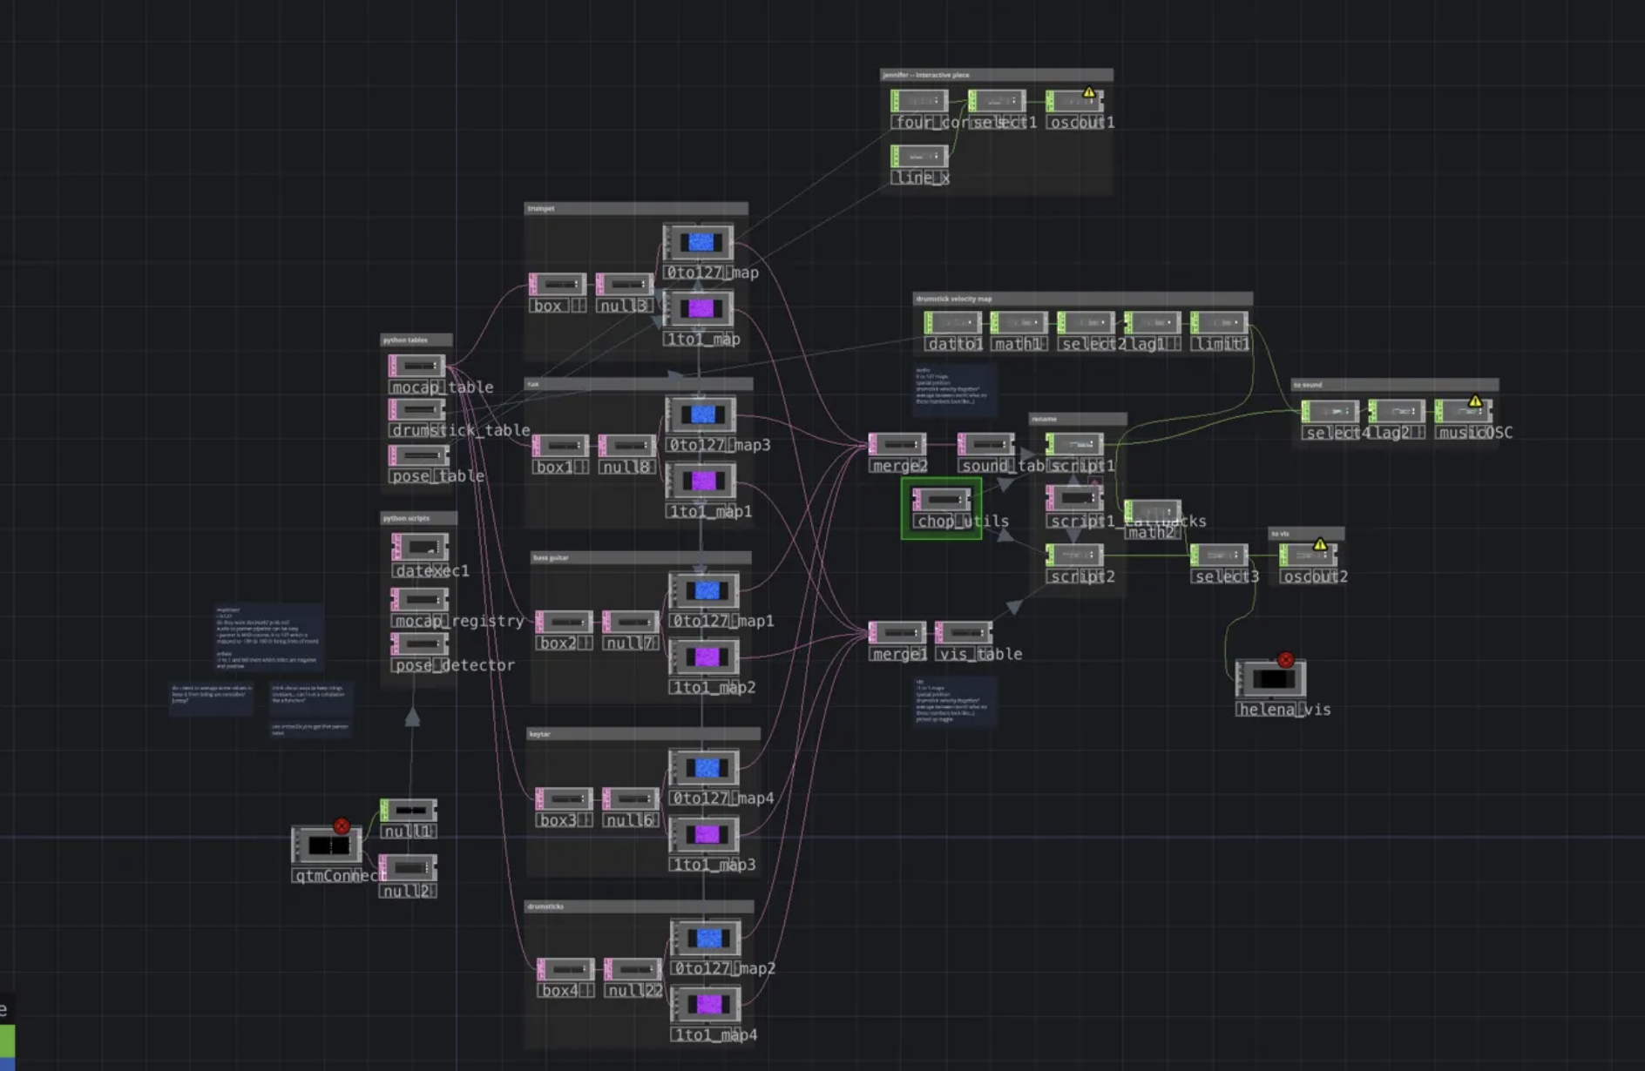Click the vis_table node
The image size is (1645, 1071).
click(x=964, y=632)
